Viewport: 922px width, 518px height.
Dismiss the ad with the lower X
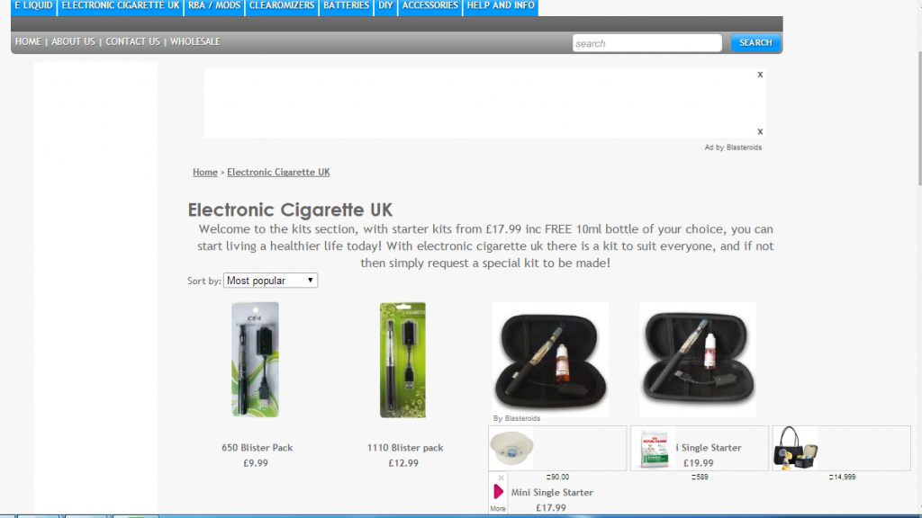click(x=760, y=131)
